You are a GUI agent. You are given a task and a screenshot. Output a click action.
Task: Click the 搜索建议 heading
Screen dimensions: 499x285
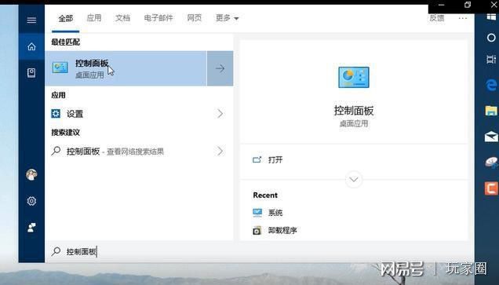click(x=66, y=133)
